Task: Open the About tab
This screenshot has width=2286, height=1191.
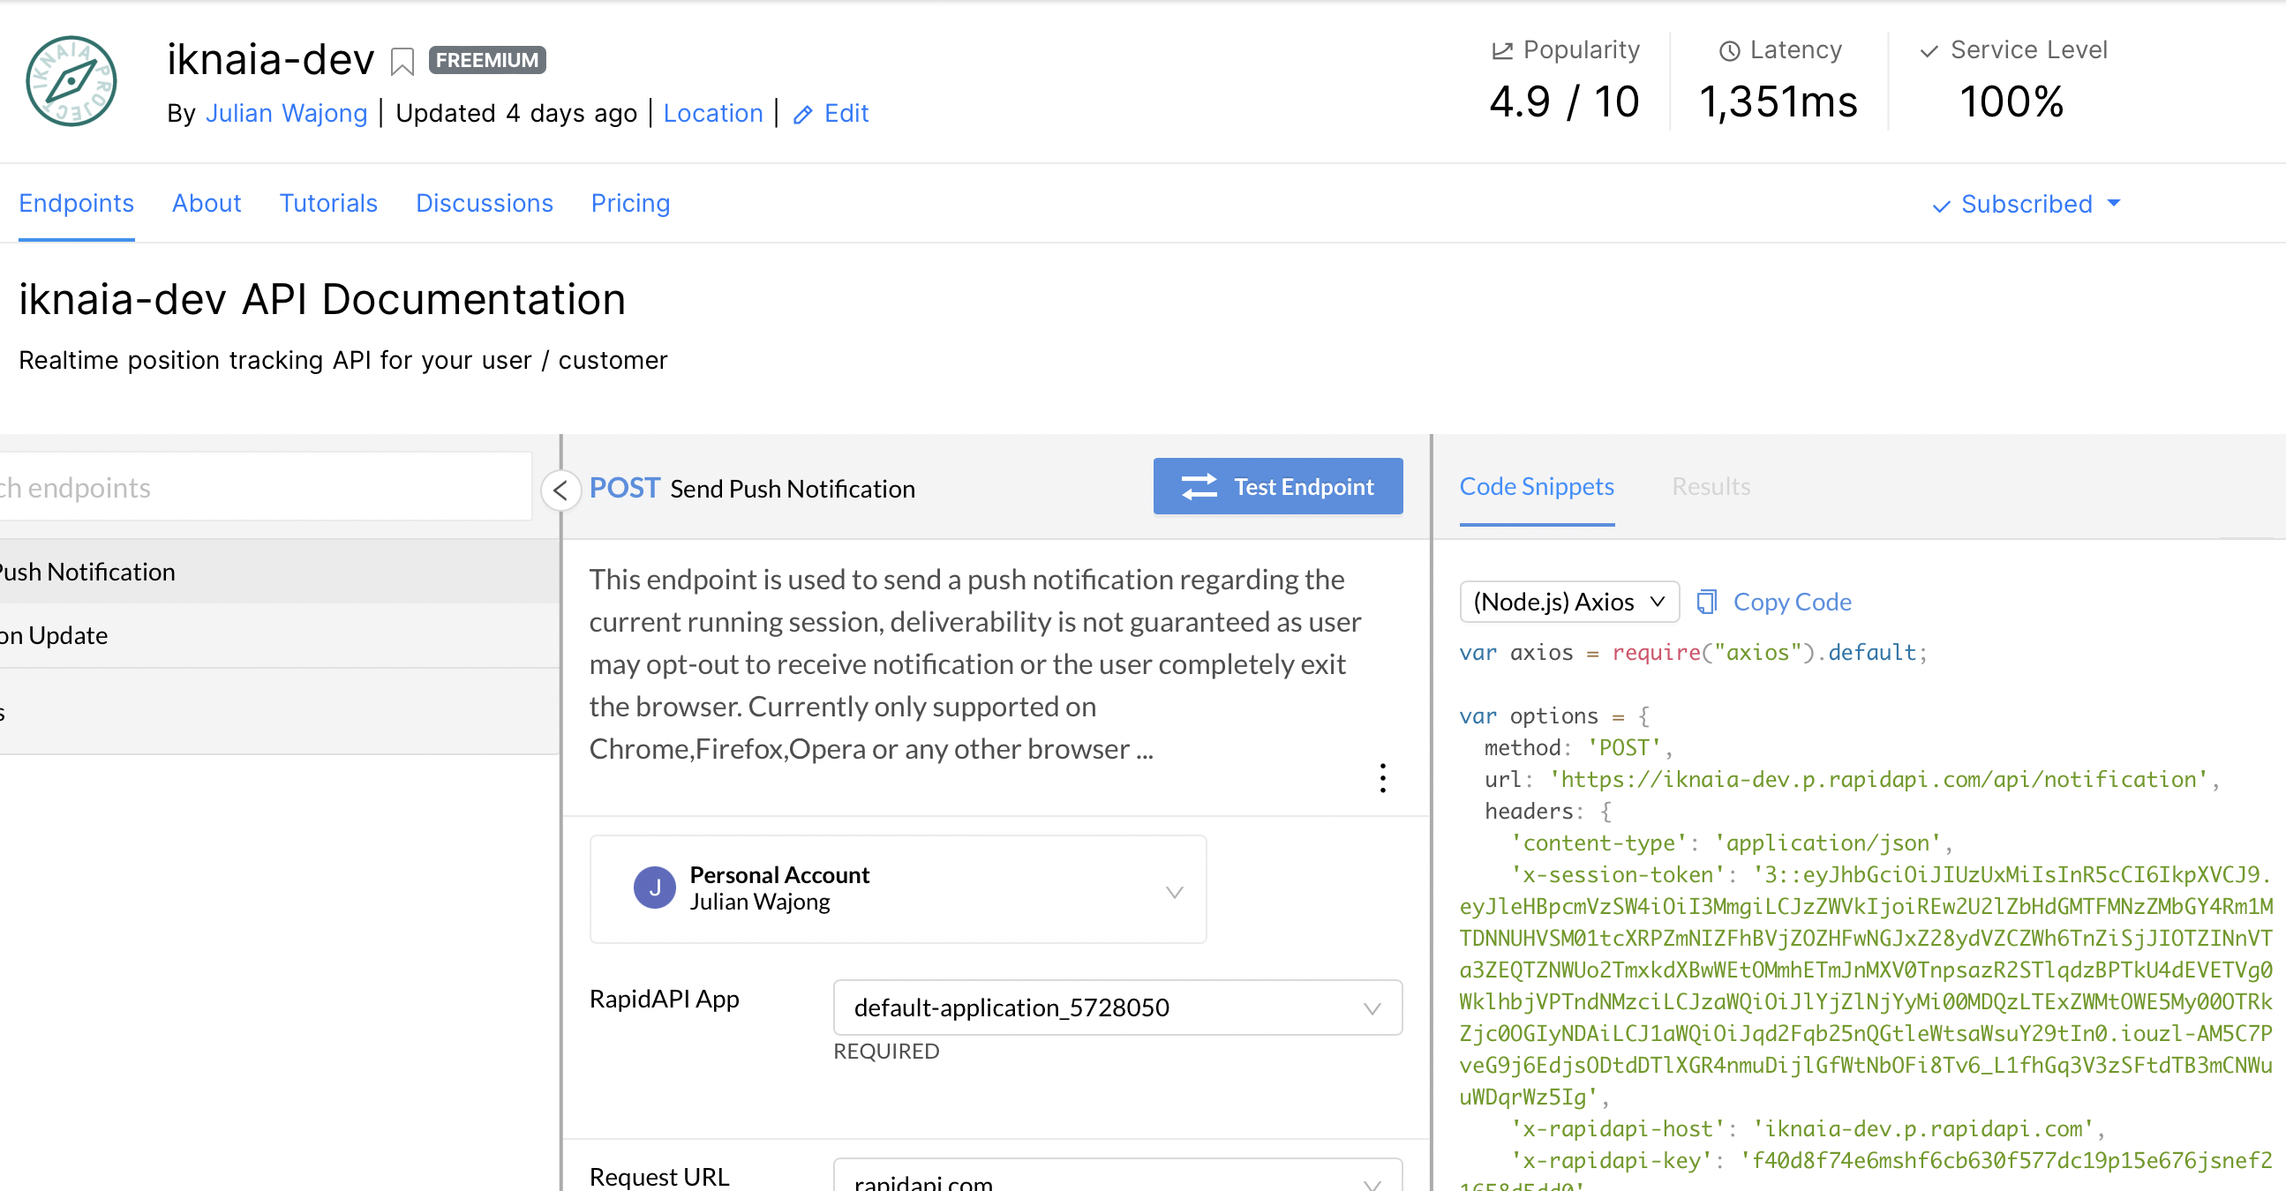Action: [207, 203]
